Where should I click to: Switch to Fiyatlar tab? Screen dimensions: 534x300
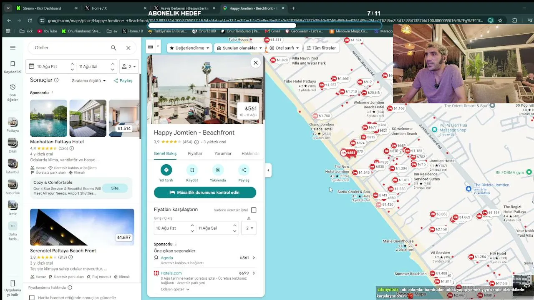tap(195, 154)
